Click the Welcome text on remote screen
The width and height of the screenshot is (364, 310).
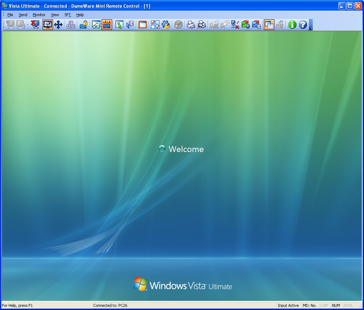click(186, 149)
